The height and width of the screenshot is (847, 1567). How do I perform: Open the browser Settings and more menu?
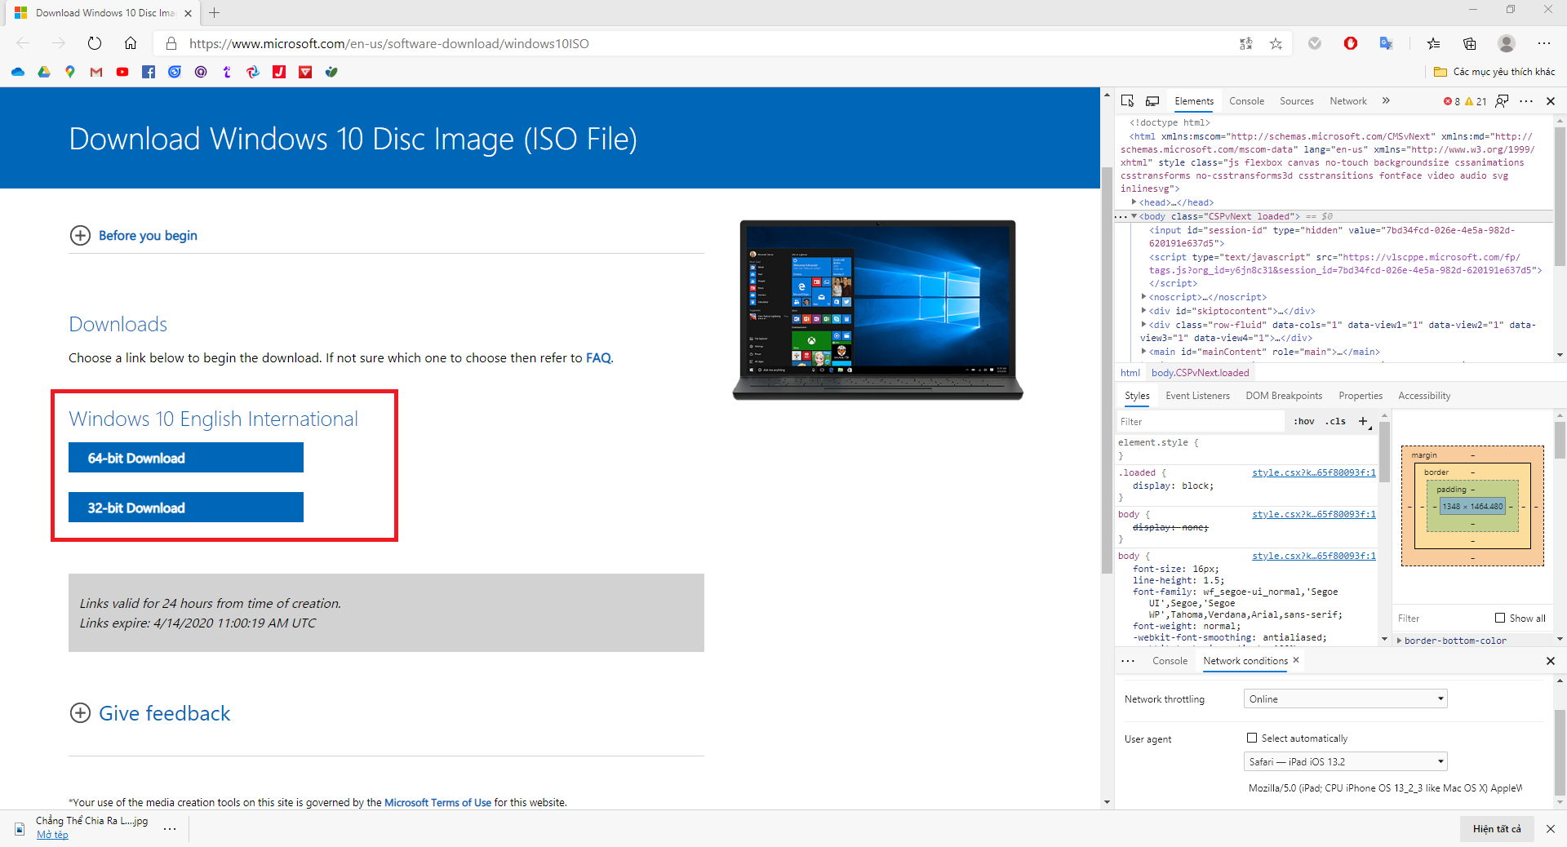point(1544,43)
